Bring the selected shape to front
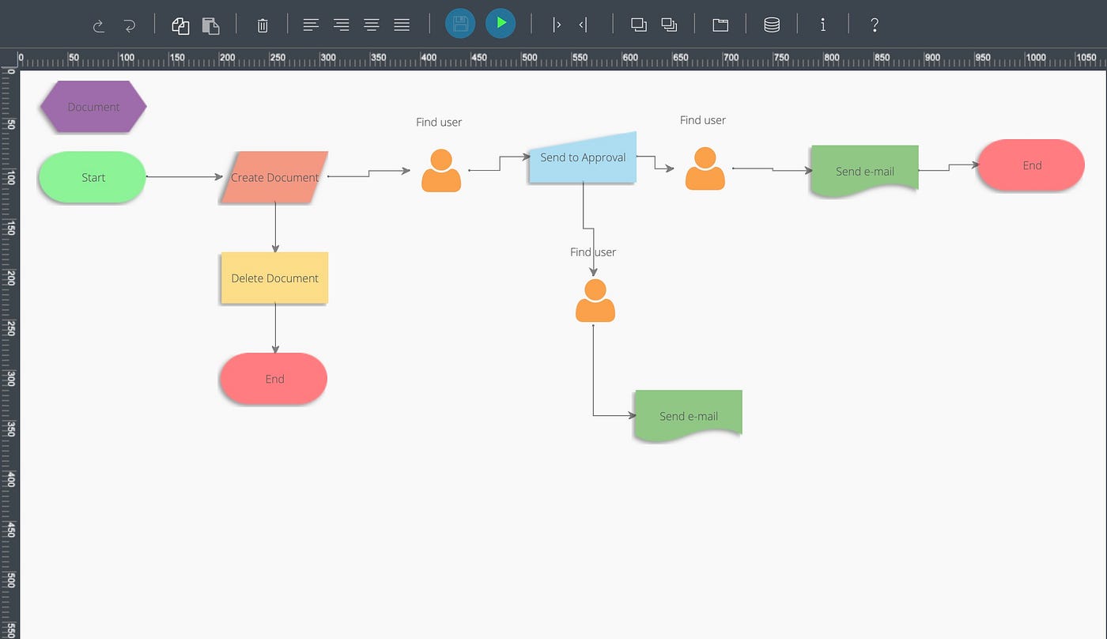Viewport: 1107px width, 639px height. tap(638, 25)
